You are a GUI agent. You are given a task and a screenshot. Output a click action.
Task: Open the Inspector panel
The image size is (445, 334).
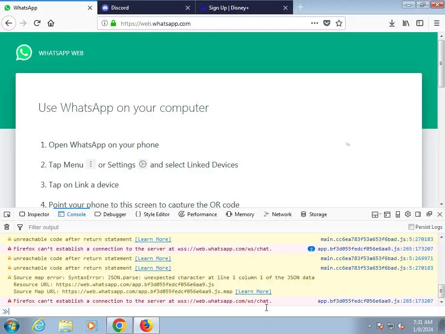(34, 214)
